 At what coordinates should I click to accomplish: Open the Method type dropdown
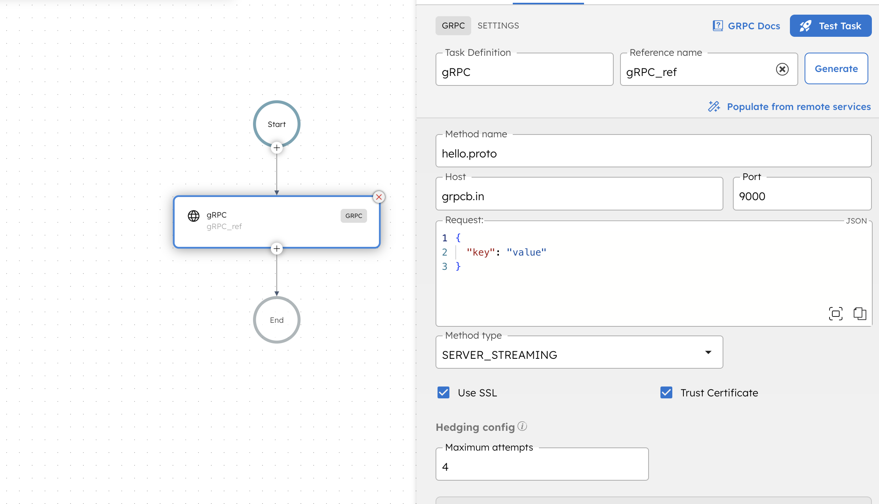point(708,352)
